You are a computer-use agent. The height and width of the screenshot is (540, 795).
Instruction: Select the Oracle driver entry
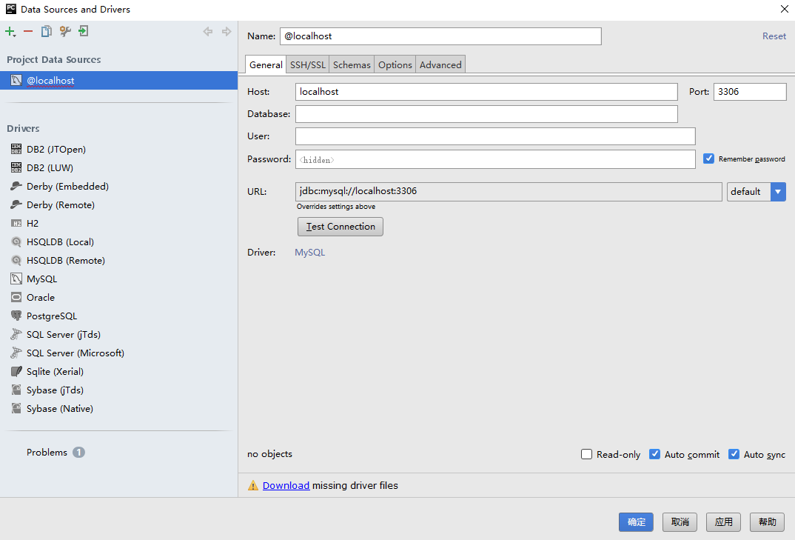tap(41, 298)
